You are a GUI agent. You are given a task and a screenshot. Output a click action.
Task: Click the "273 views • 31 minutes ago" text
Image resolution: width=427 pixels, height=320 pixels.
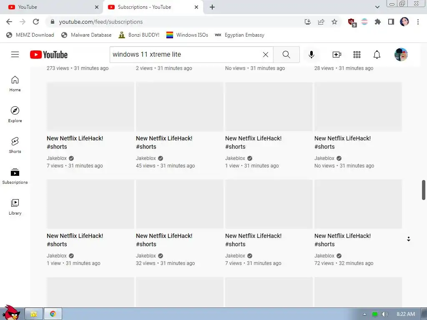(77, 68)
